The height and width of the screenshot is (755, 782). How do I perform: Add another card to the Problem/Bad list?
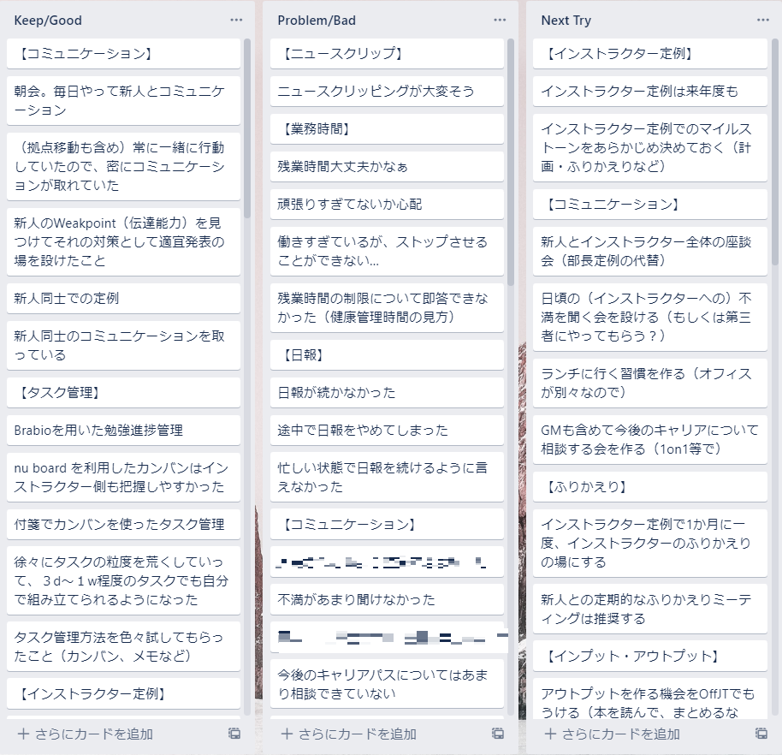(348, 734)
